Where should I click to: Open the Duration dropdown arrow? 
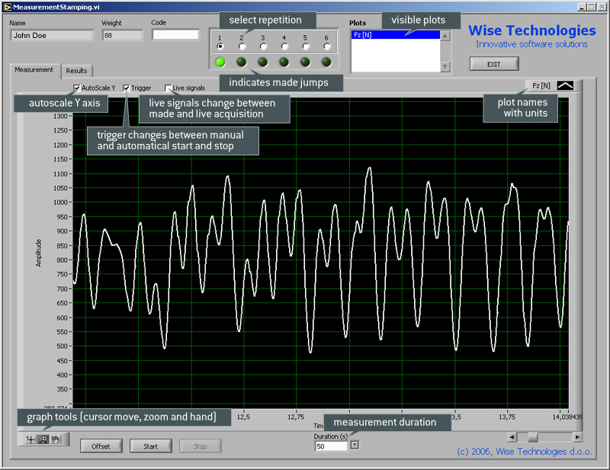click(x=355, y=445)
